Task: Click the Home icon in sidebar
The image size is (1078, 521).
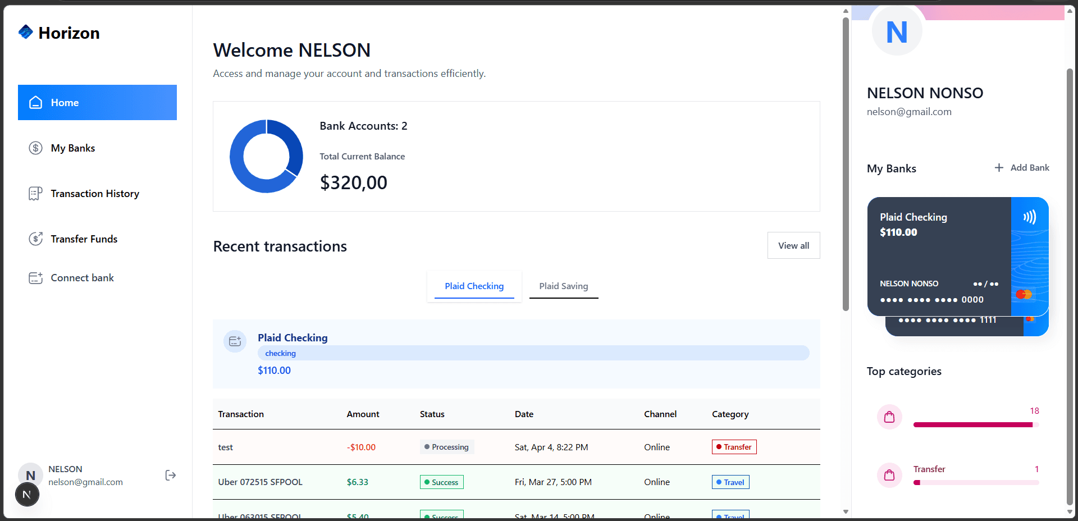Action: (x=36, y=102)
